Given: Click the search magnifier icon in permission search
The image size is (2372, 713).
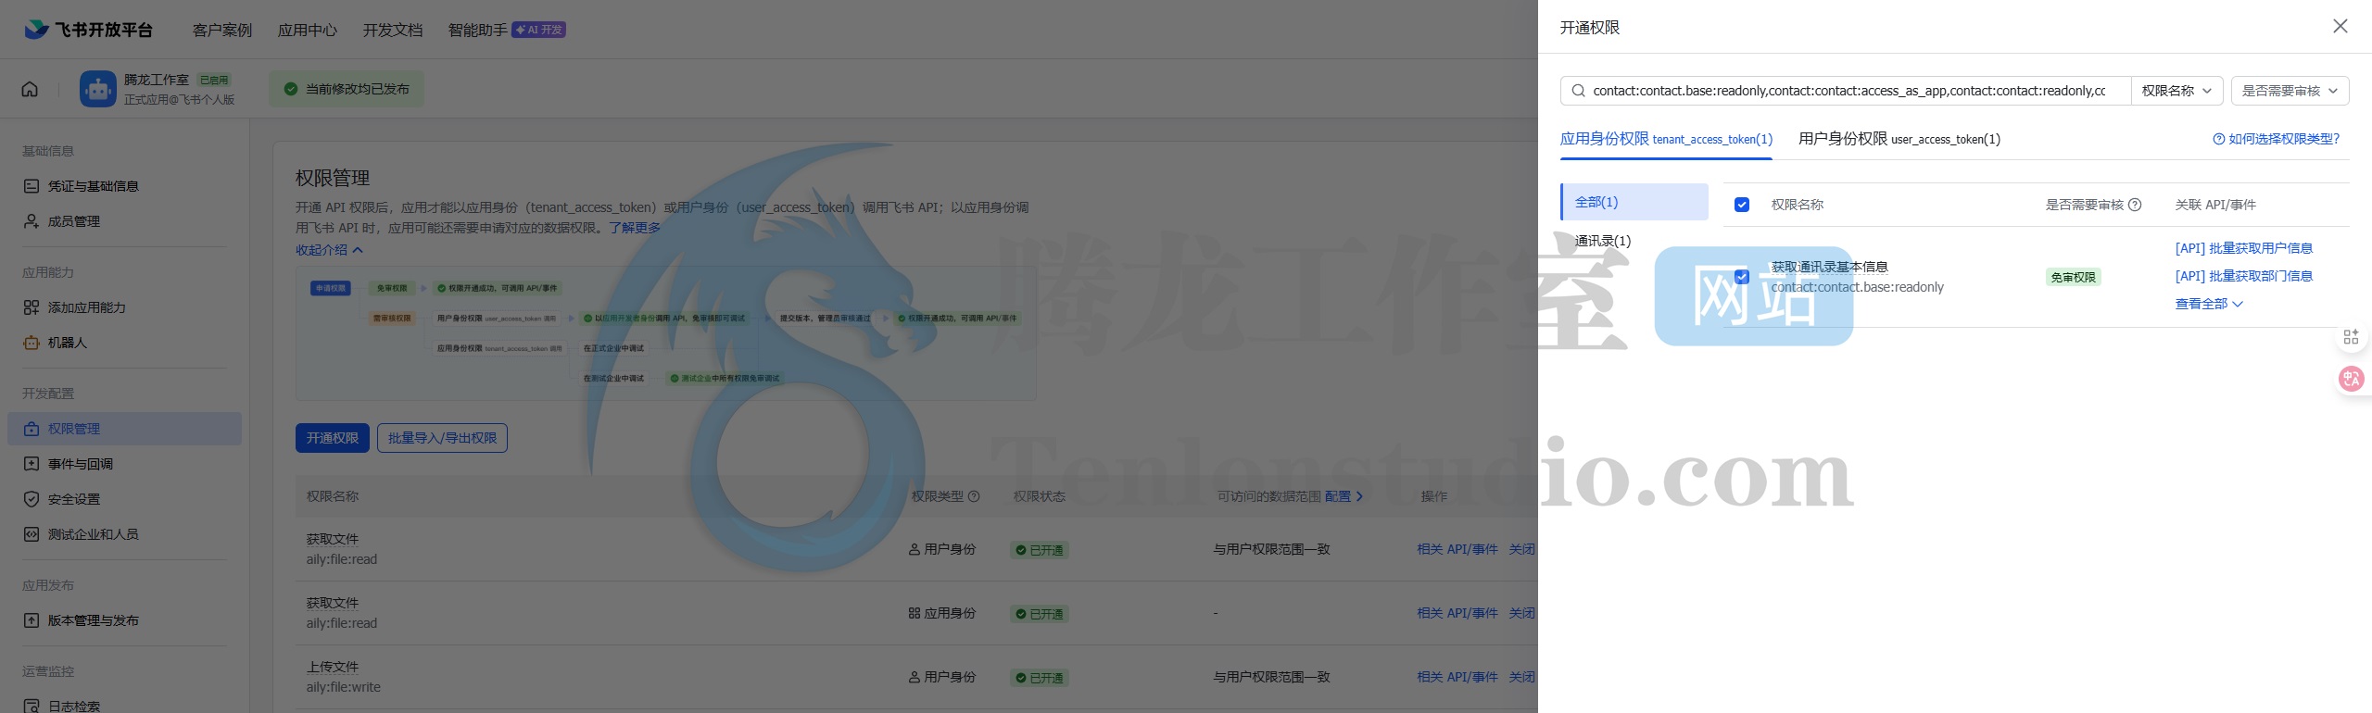Looking at the screenshot, I should [x=1578, y=91].
